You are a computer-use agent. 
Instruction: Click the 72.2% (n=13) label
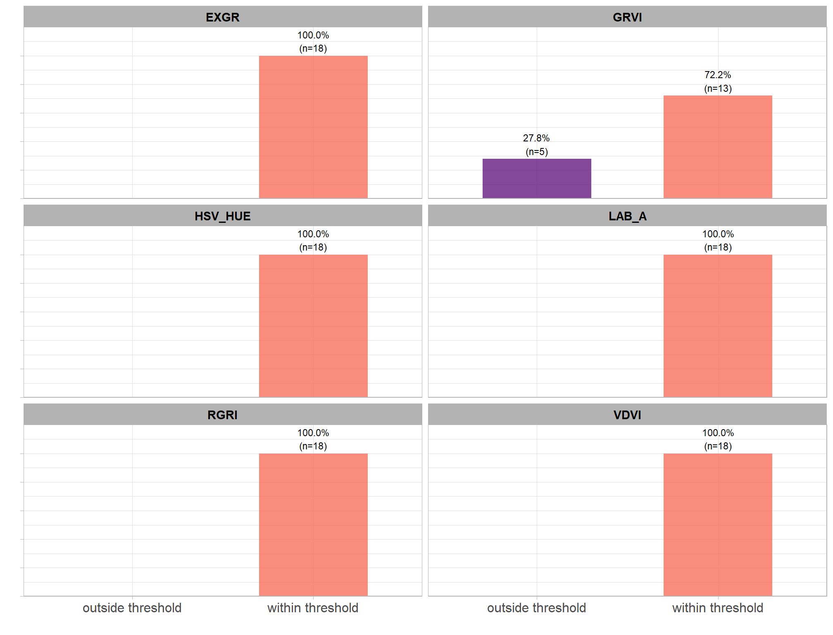[x=718, y=81]
